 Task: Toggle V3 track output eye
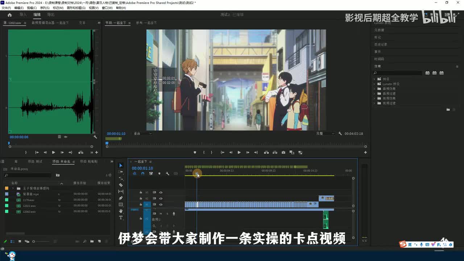click(x=161, y=192)
